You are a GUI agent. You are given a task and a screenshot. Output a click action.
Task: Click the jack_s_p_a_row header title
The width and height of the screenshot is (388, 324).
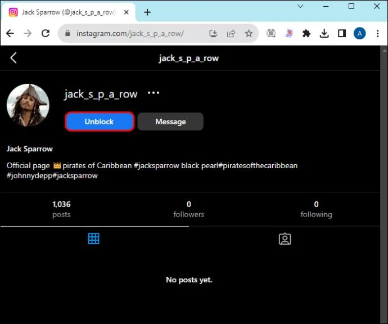point(189,58)
